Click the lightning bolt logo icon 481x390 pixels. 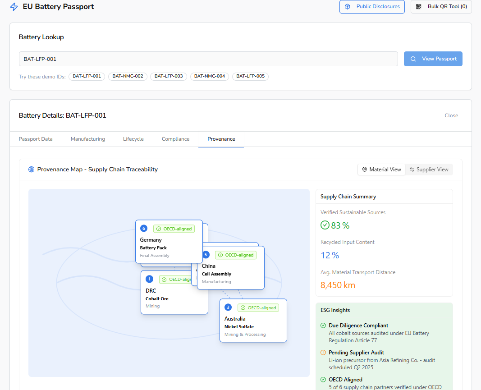14,7
